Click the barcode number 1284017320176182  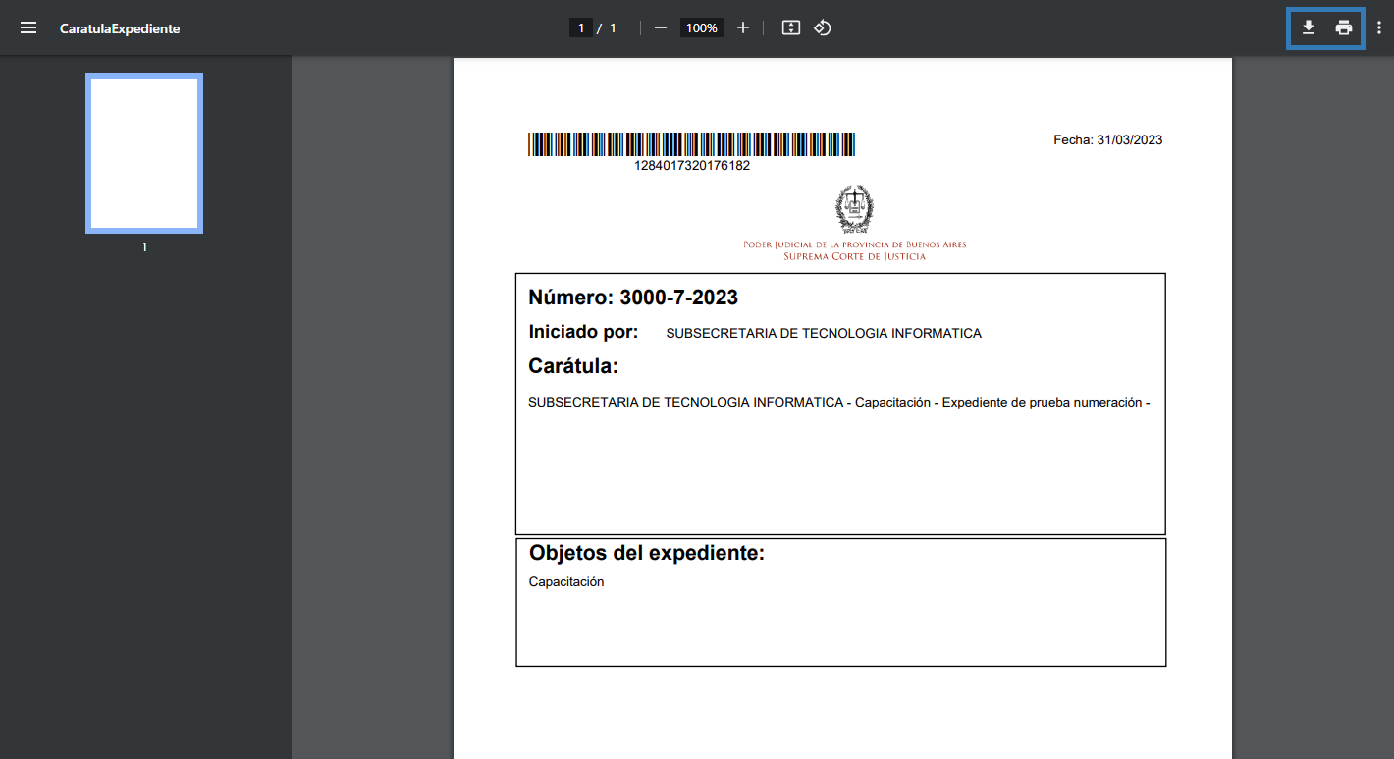pos(692,166)
